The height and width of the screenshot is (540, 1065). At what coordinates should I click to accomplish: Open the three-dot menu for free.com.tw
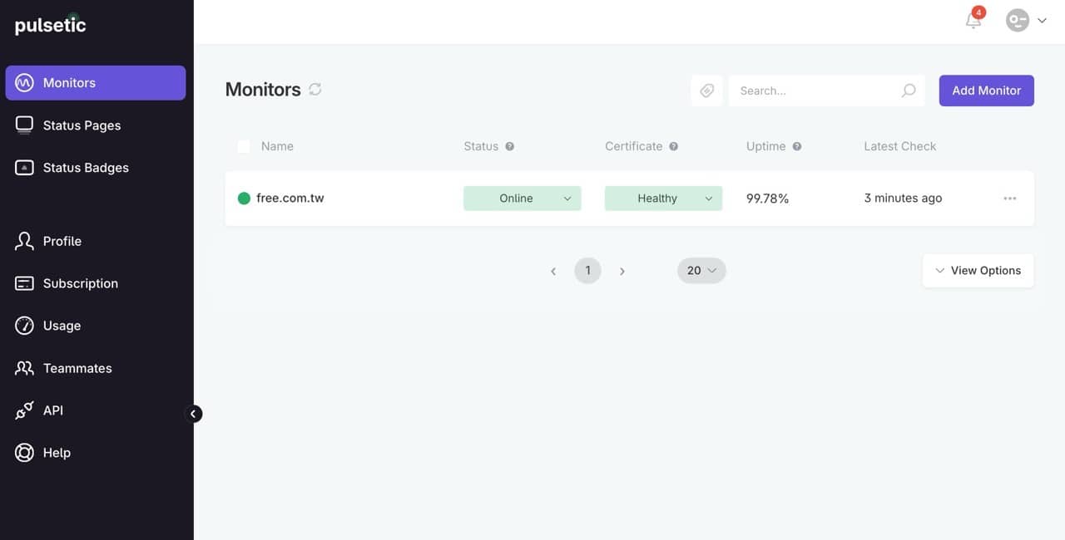[x=1009, y=199]
